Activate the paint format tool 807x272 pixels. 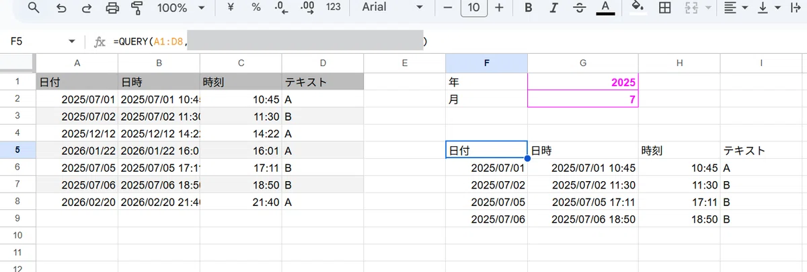[x=137, y=8]
